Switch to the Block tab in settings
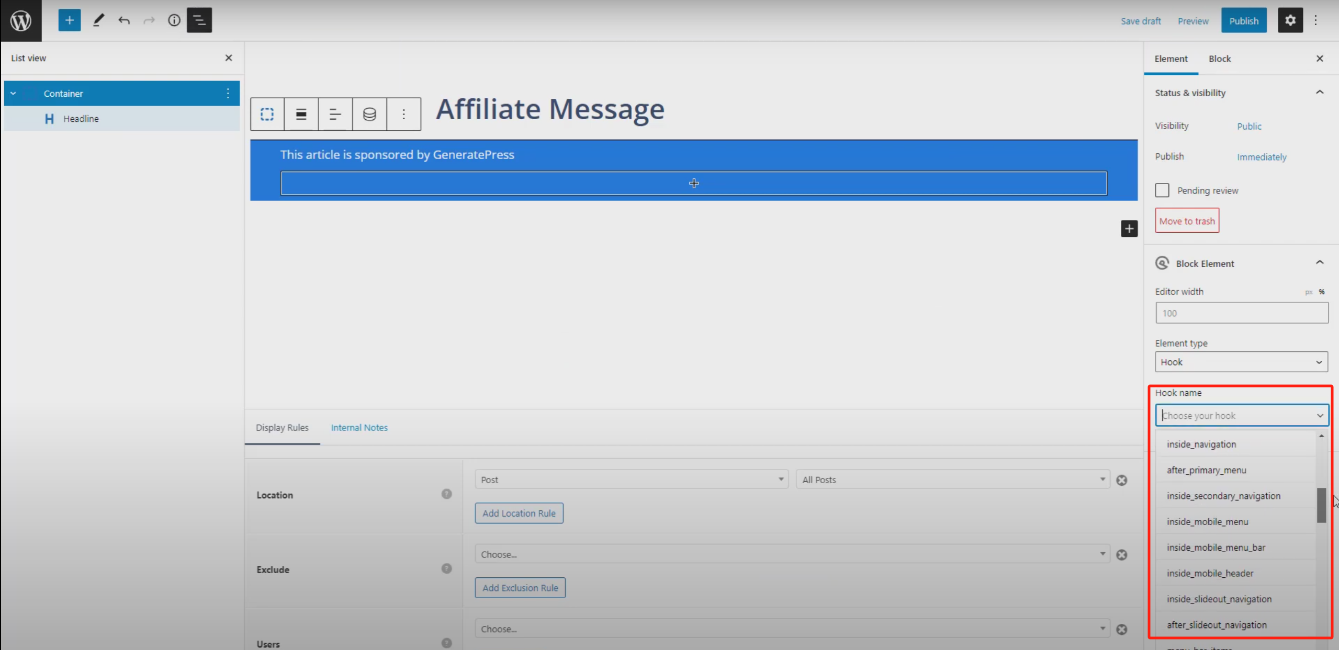 click(x=1219, y=59)
